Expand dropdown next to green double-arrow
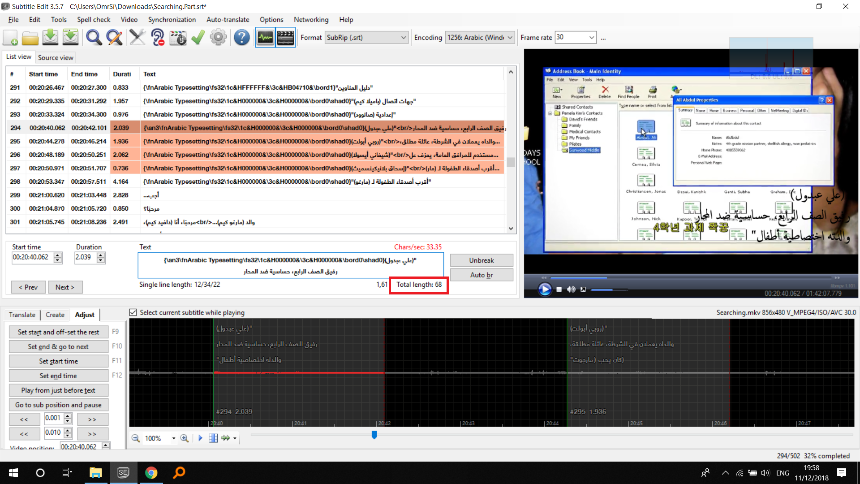The image size is (860, 484). pyautogui.click(x=235, y=438)
